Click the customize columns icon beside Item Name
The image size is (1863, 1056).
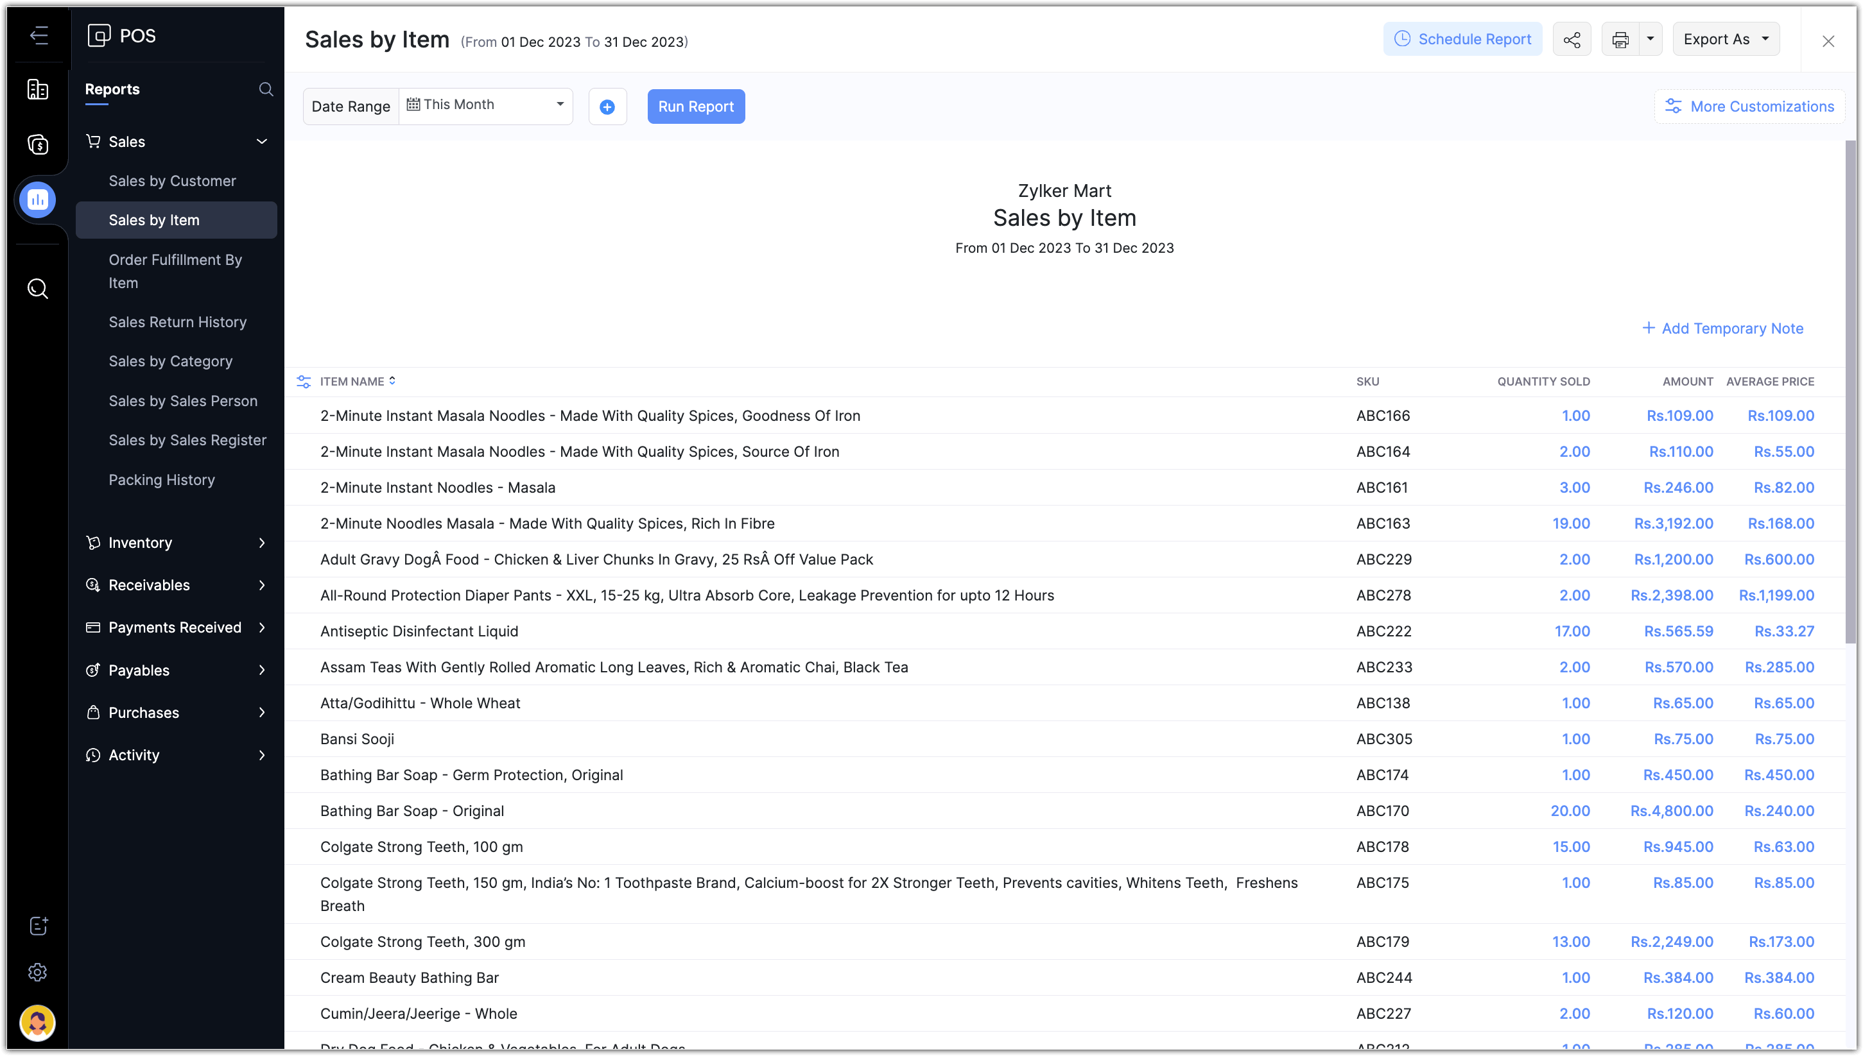pos(304,382)
